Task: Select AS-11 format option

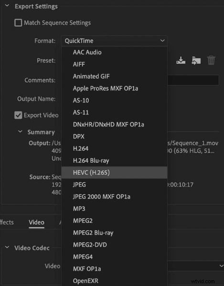Action: 114,113
